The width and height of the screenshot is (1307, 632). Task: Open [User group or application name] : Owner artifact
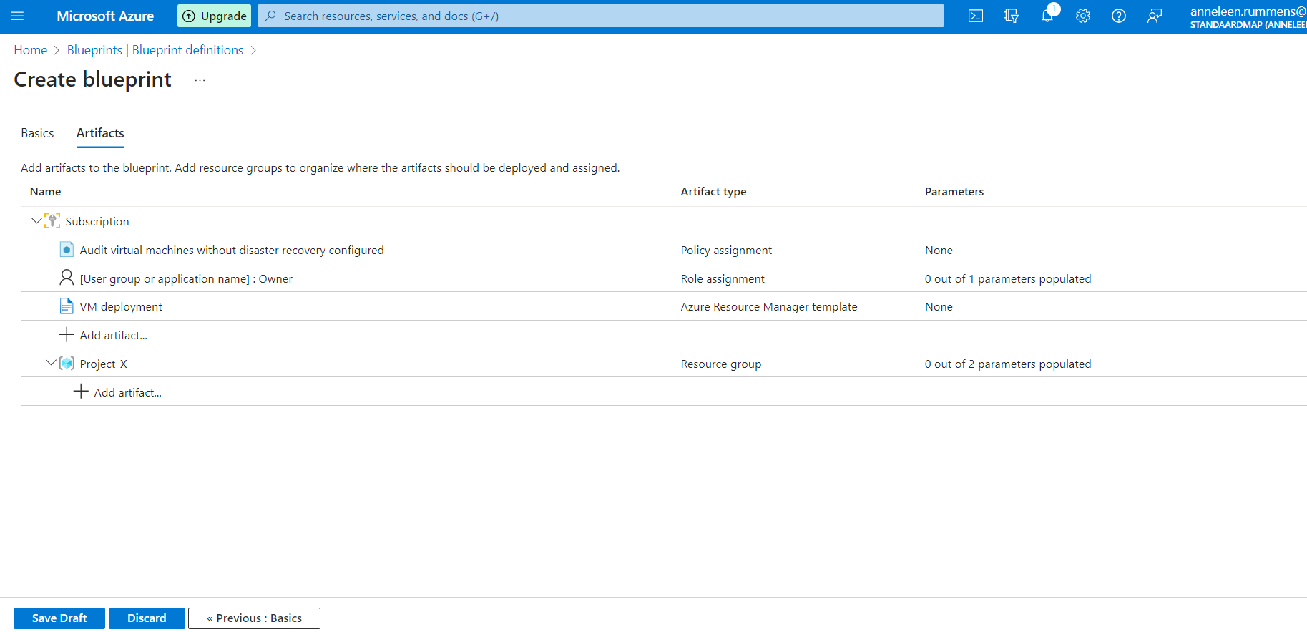[186, 279]
